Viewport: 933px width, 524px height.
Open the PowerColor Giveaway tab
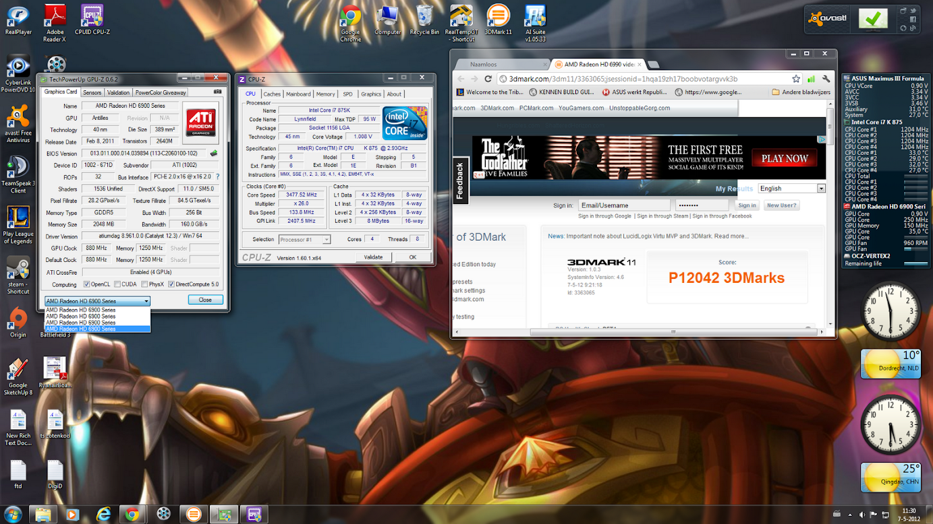(161, 92)
